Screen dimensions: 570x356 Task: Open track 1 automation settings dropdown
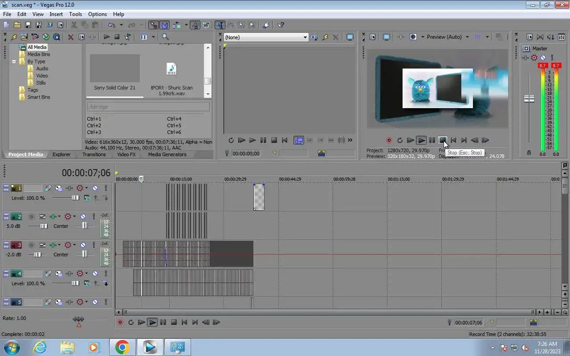coord(86,188)
